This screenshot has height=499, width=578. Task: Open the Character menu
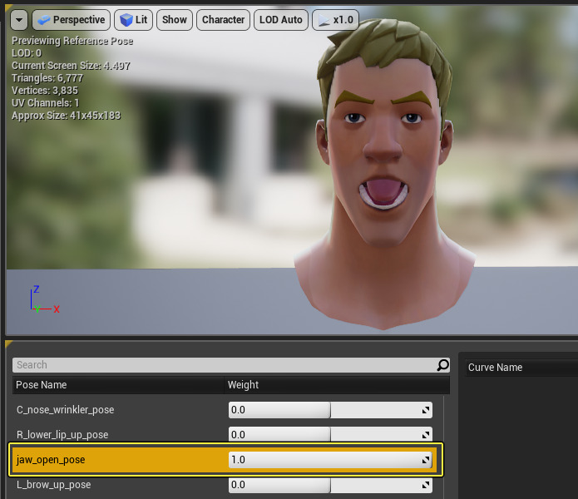tap(224, 20)
